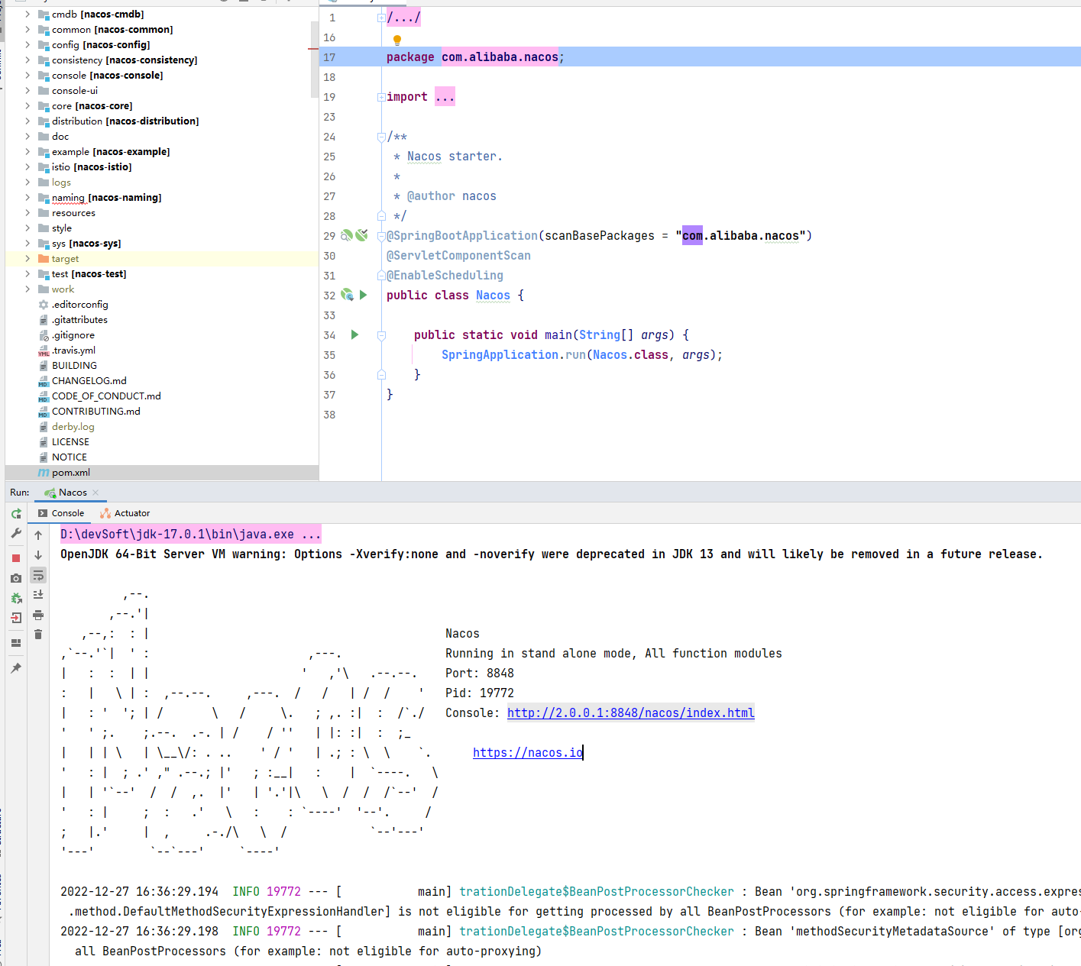Clear all console output with trash icon

pyautogui.click(x=38, y=635)
